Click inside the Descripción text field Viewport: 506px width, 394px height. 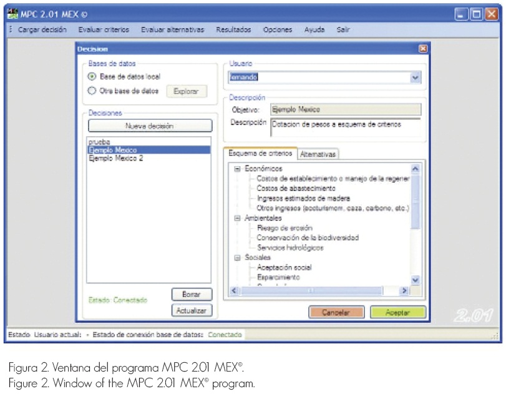[x=345, y=127]
